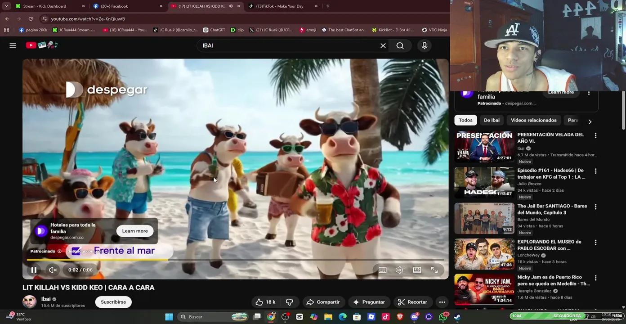Viewport: 626px width, 324px height.
Task: Open the pagina 200k bookmark
Action: click(33, 30)
